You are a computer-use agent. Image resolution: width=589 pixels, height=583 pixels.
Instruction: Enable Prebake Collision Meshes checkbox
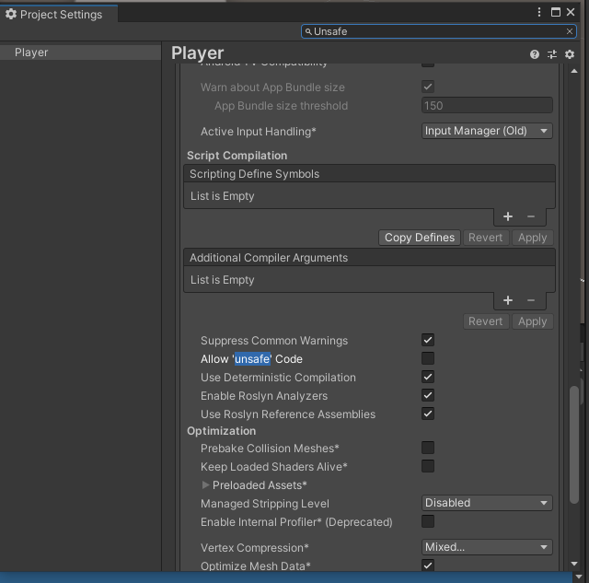(428, 448)
